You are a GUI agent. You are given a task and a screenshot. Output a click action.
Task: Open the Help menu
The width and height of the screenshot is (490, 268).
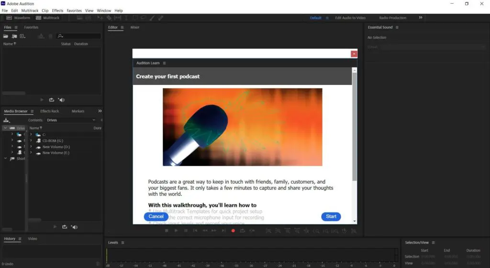pyautogui.click(x=119, y=11)
